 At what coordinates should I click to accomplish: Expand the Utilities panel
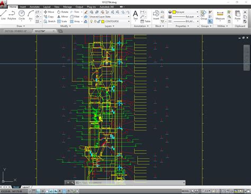click(222, 26)
